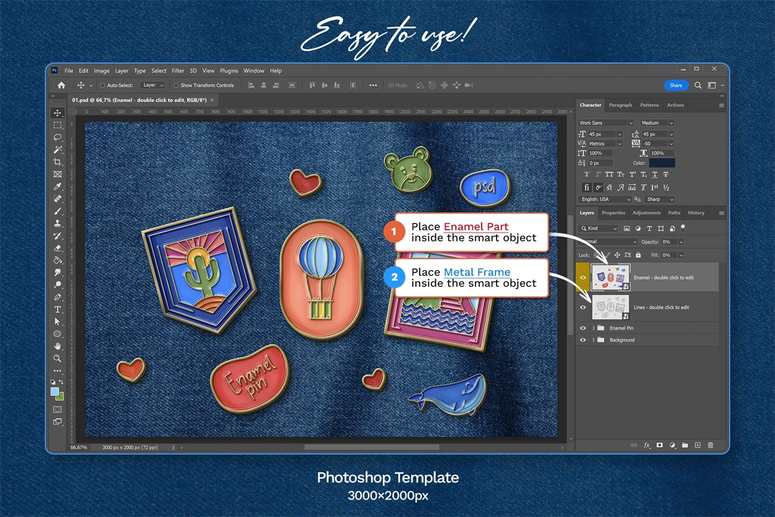This screenshot has height=517, width=775.
Task: Toggle visibility of the Background group
Action: pyautogui.click(x=583, y=340)
